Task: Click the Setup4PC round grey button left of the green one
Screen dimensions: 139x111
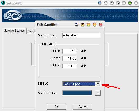Action: point(124,3)
